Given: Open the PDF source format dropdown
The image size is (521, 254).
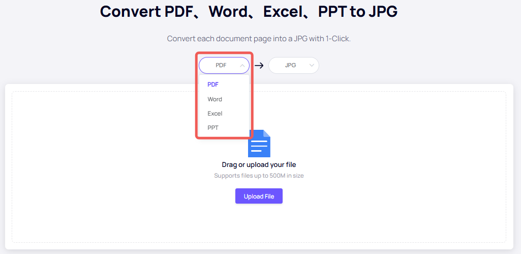Looking at the screenshot, I should (224, 66).
